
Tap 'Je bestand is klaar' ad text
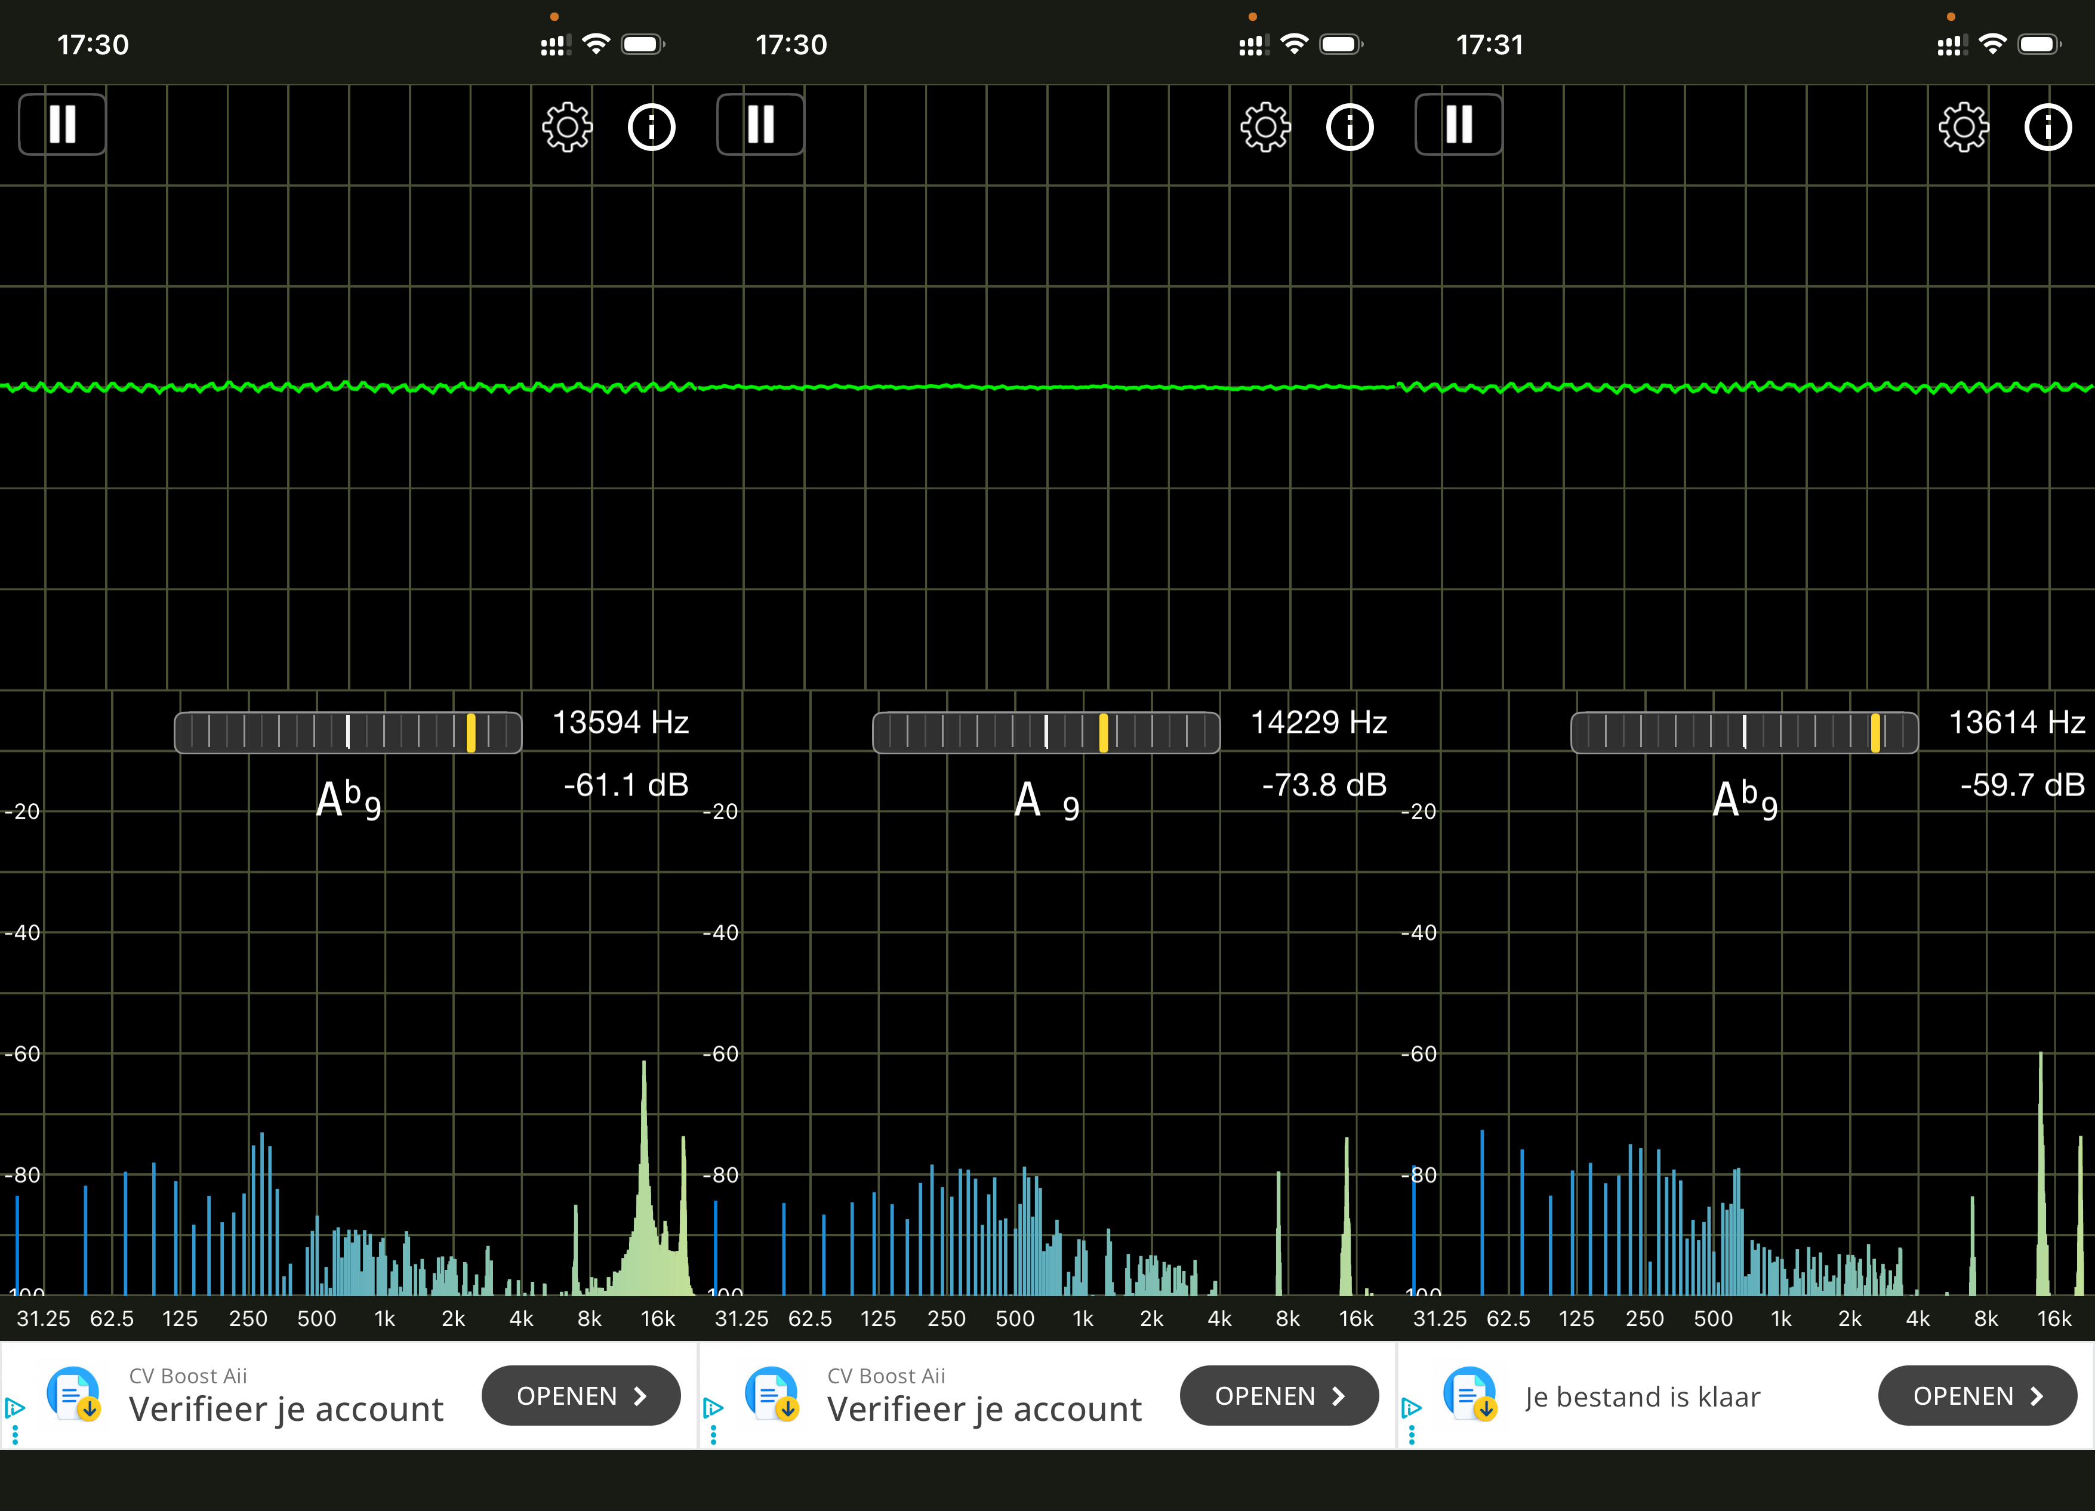(x=1643, y=1398)
